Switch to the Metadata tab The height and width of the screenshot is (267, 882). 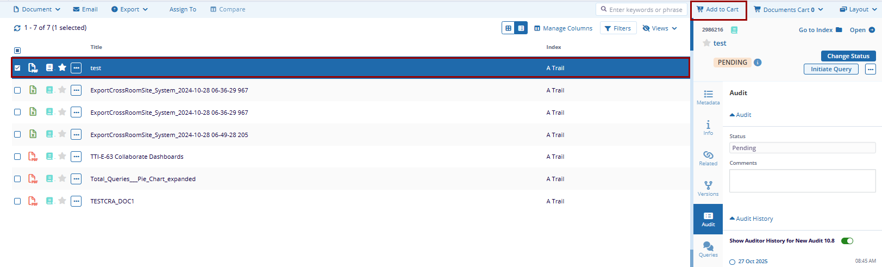click(708, 97)
